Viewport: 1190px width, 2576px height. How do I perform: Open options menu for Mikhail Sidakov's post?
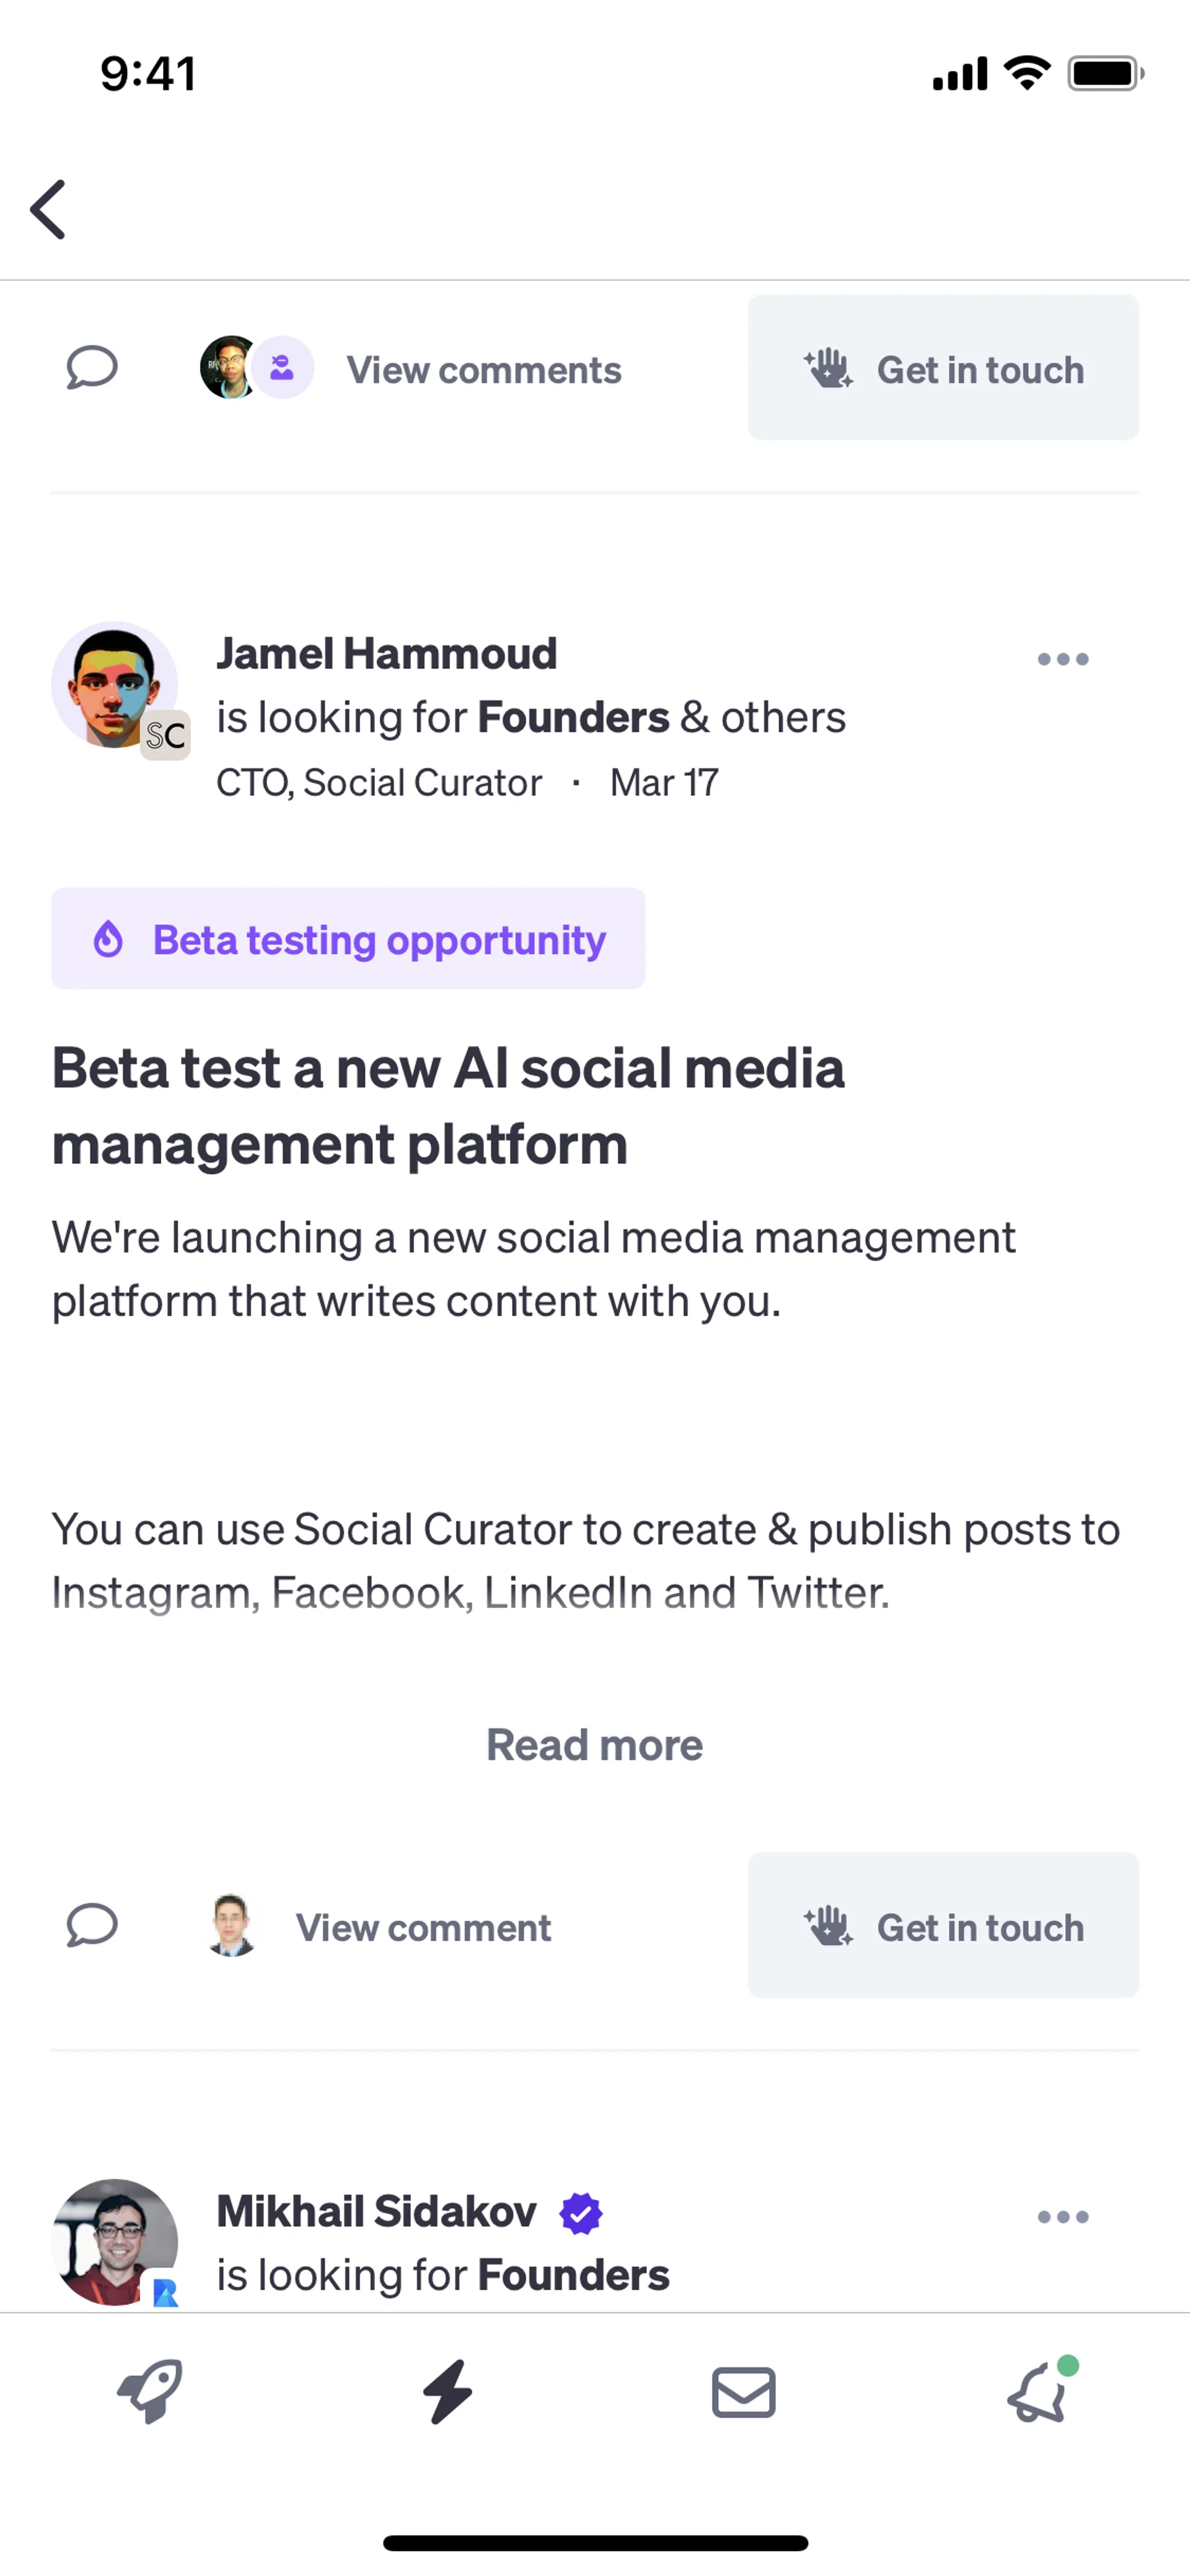[1062, 2217]
